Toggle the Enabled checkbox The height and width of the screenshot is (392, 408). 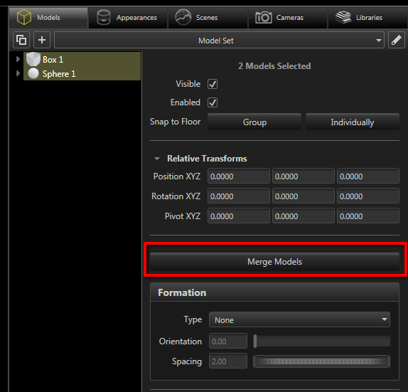(x=213, y=102)
